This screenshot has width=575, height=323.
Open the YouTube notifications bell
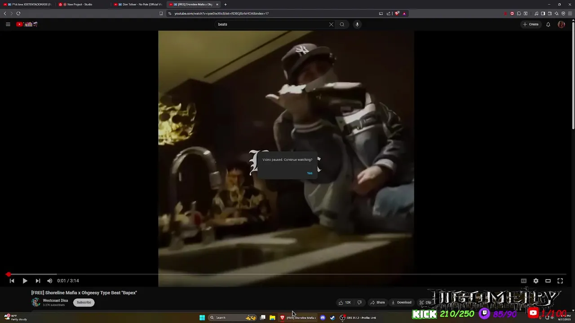[548, 24]
